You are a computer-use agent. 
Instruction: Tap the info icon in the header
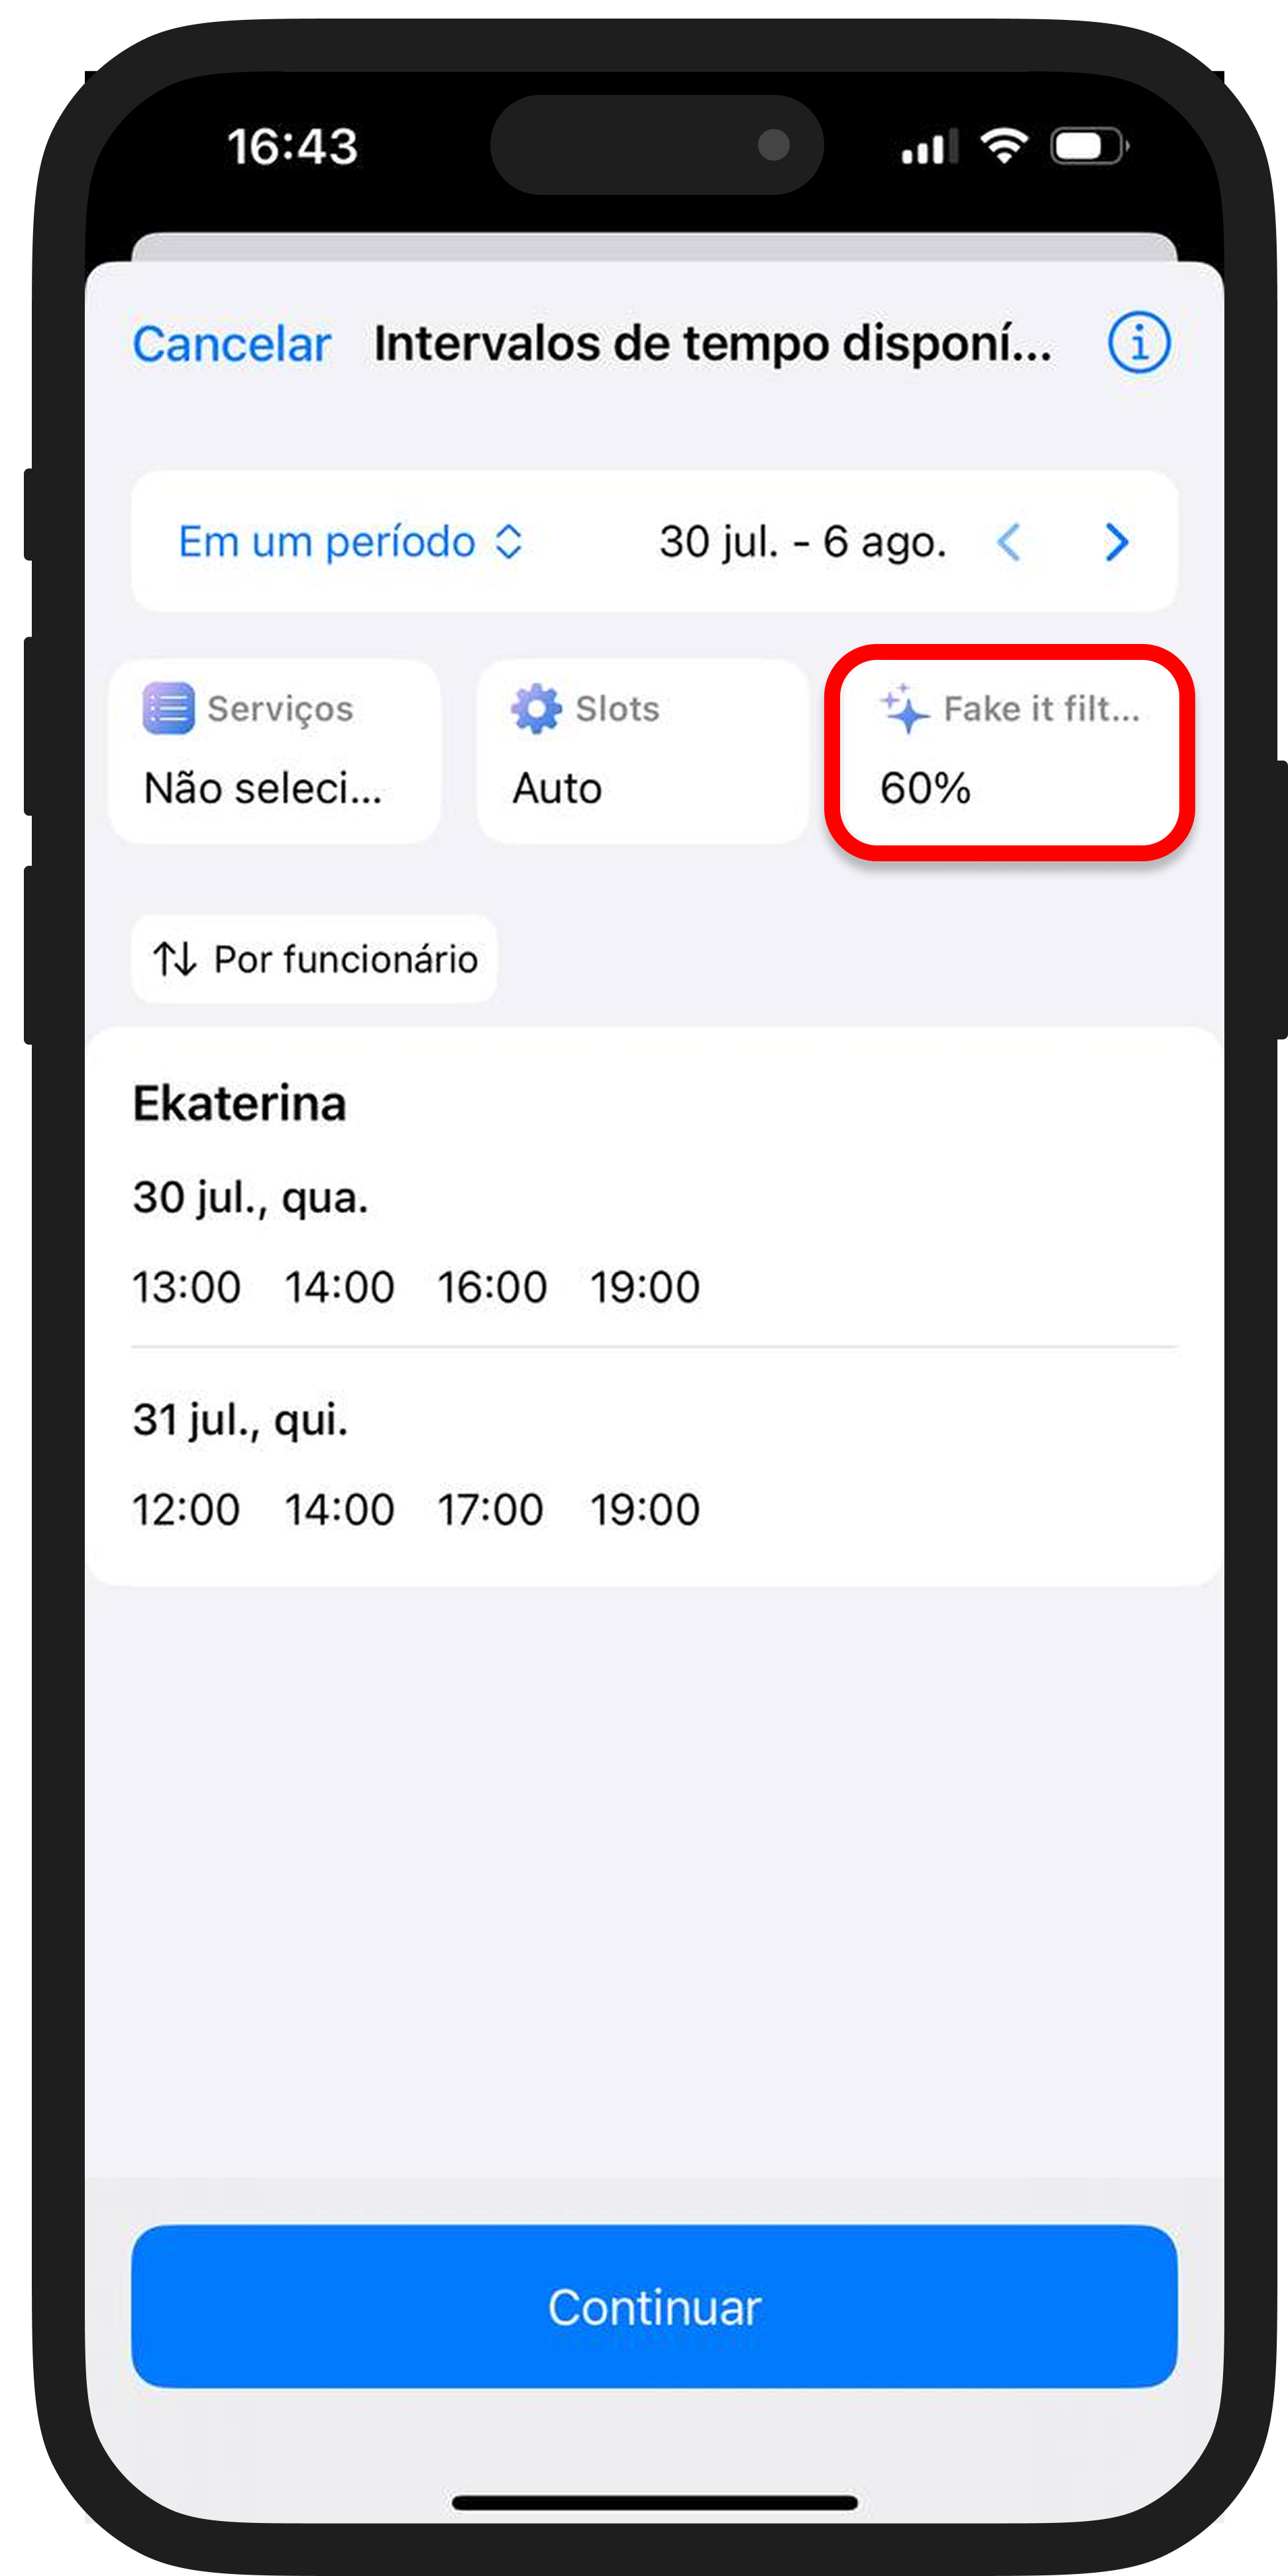click(x=1138, y=343)
